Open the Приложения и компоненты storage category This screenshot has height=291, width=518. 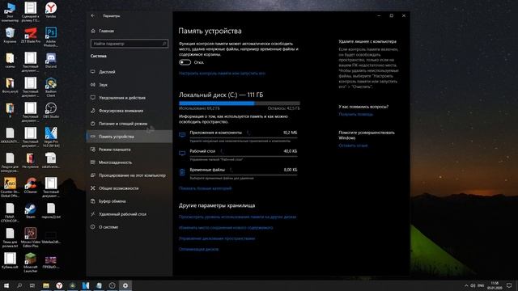pyautogui.click(x=238, y=136)
